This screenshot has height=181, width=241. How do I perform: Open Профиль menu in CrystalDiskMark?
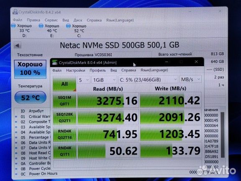coord(98,70)
